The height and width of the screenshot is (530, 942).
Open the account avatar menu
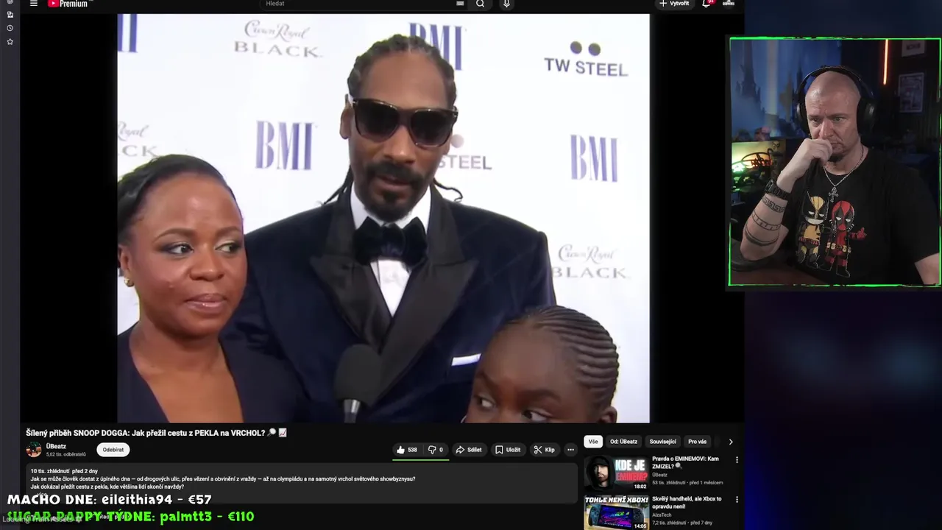(729, 4)
